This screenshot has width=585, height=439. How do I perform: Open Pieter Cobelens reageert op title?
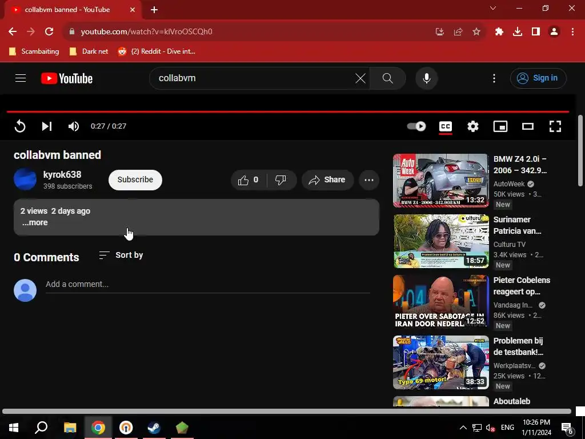(522, 286)
